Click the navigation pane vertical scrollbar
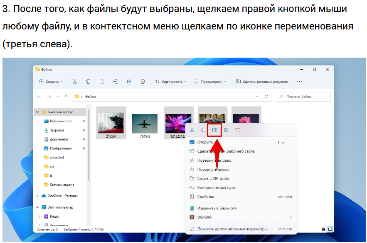 pos(89,146)
